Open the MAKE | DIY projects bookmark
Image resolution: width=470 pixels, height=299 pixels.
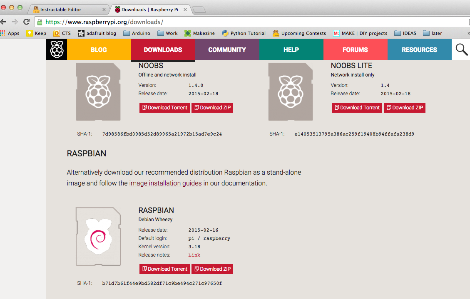click(x=360, y=33)
